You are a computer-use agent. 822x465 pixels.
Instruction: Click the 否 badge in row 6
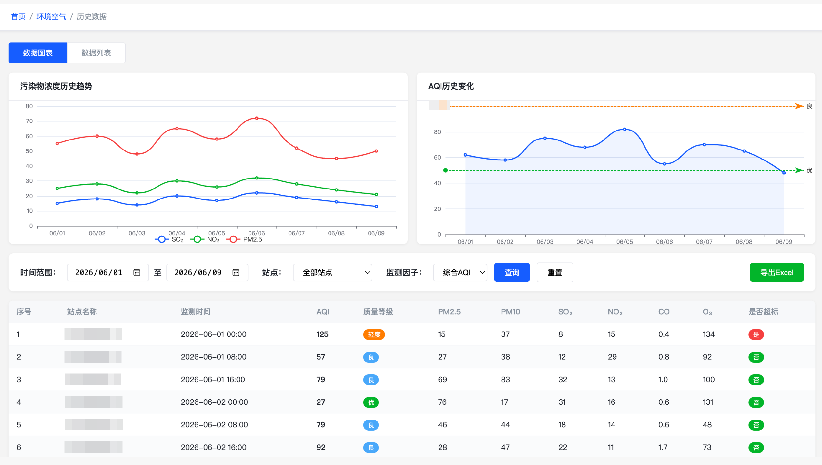click(756, 448)
